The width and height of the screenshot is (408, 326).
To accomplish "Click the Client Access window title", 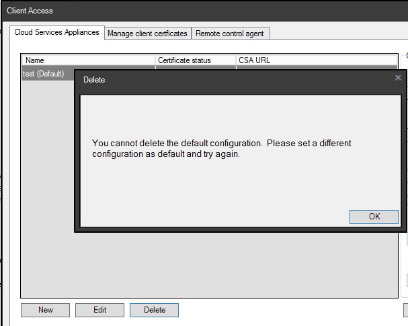I will [x=30, y=11].
